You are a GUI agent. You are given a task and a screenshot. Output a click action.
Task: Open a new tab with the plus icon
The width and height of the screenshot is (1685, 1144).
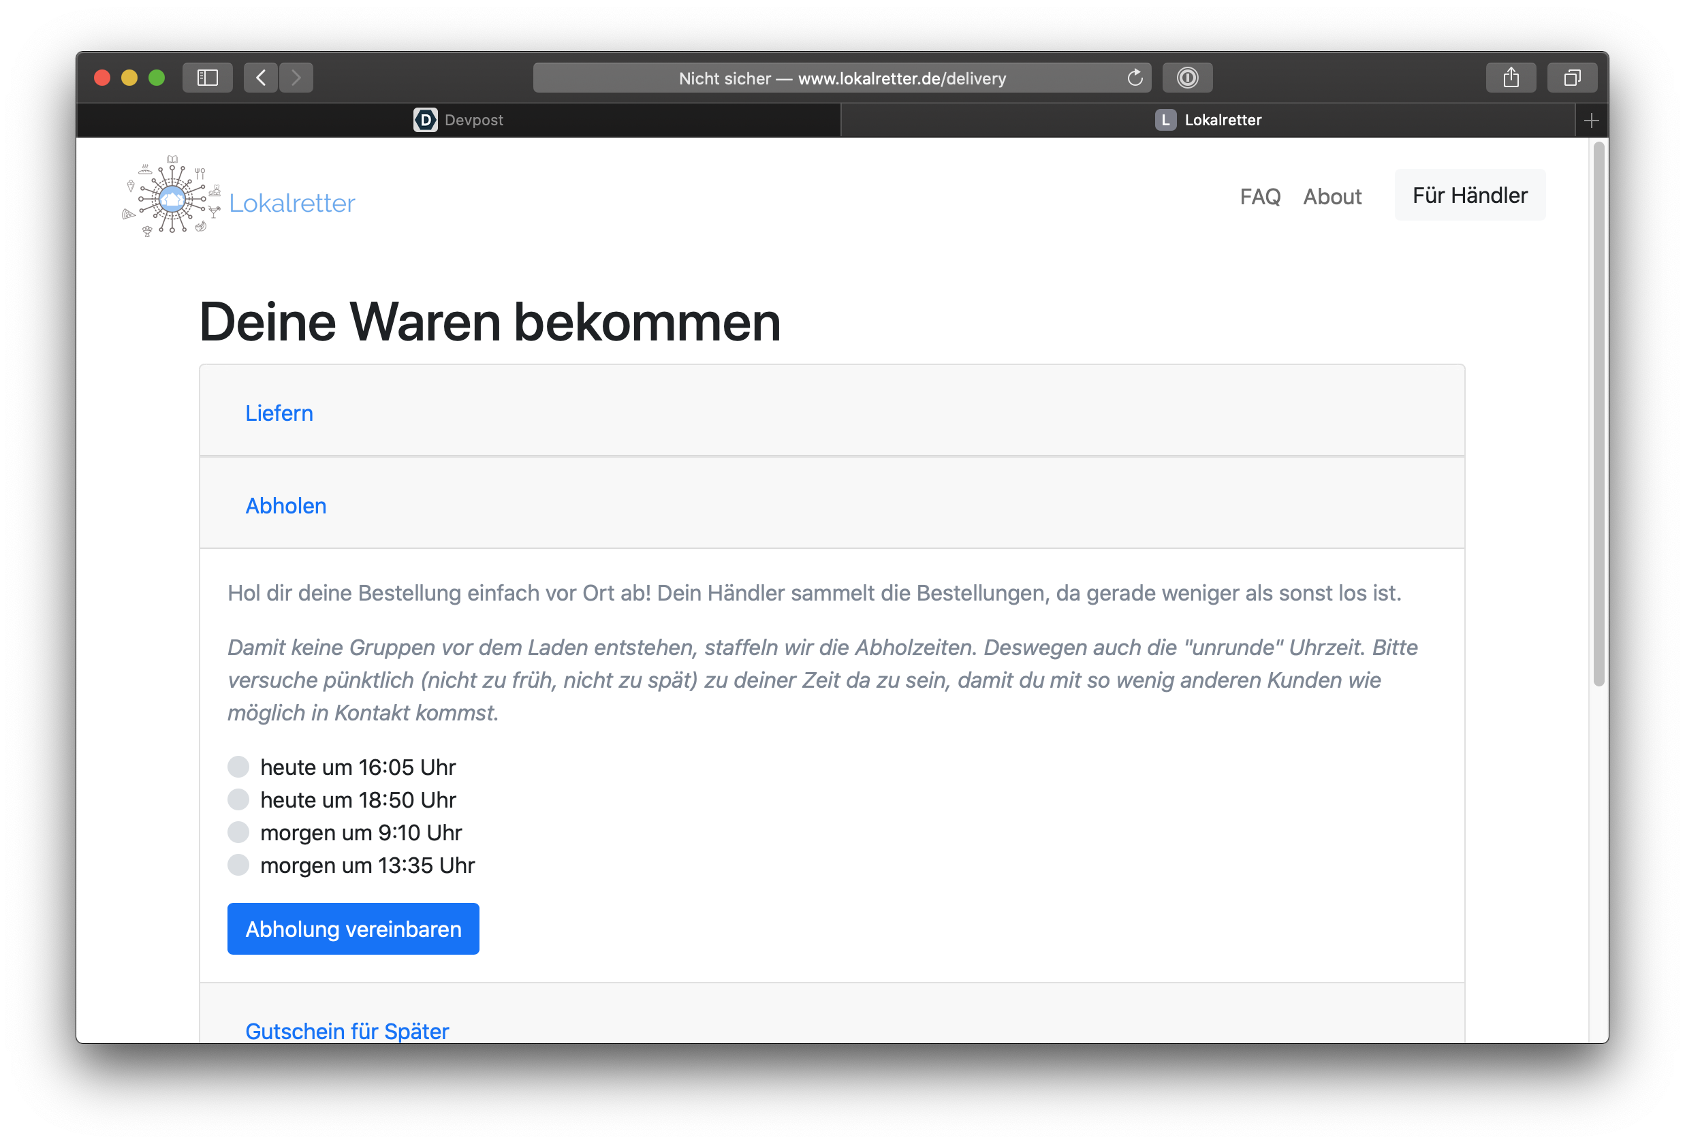(x=1591, y=121)
